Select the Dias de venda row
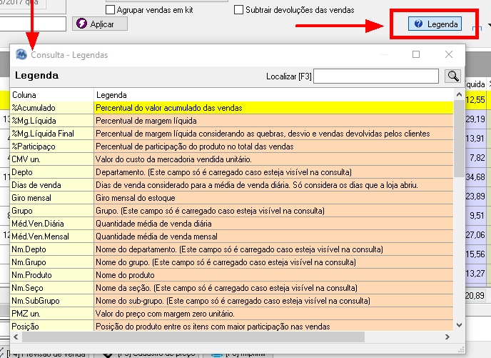 [x=232, y=185]
